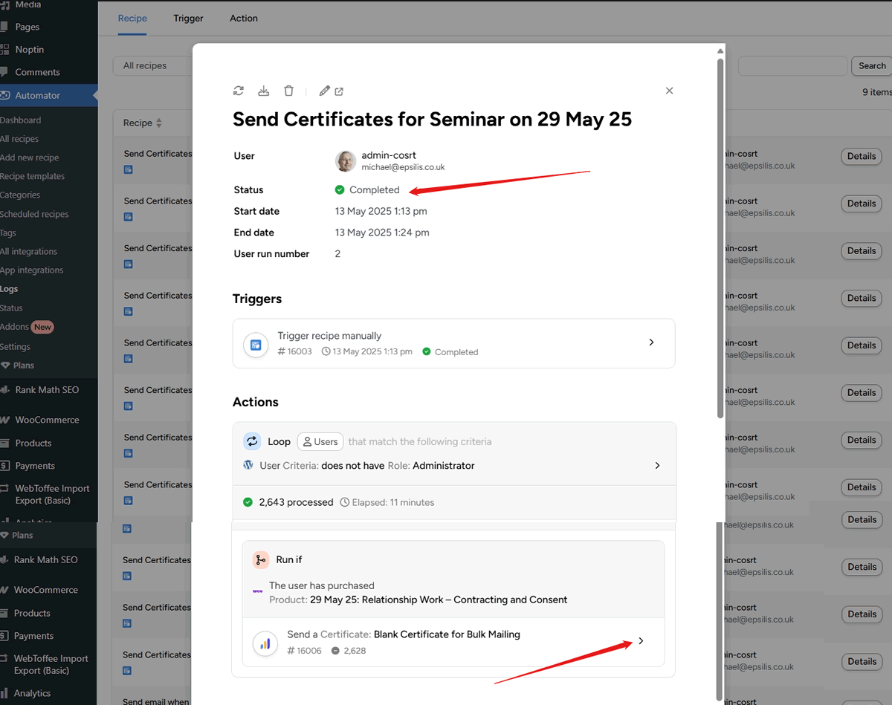Viewport: 892px width, 705px height.
Task: Click the Role: Administrator criteria text
Action: tap(431, 465)
